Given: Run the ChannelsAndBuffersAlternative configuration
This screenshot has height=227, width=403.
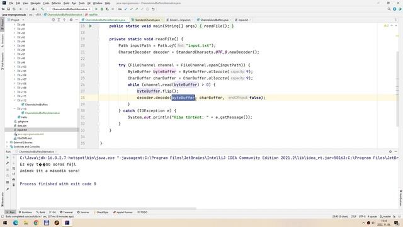Looking at the screenshot, I should pos(96,9).
